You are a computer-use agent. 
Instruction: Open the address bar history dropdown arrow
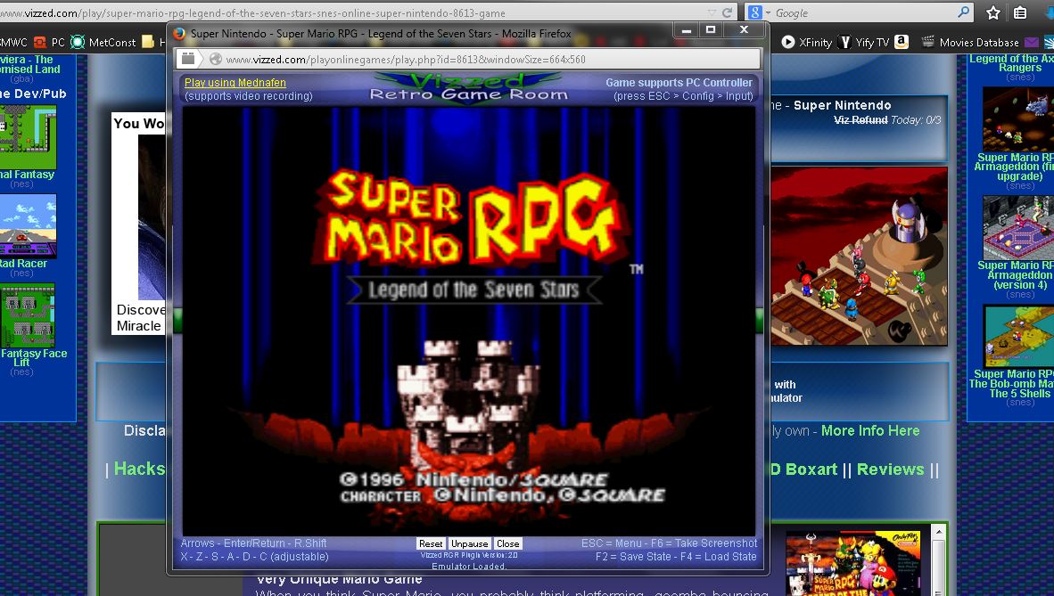tap(712, 12)
